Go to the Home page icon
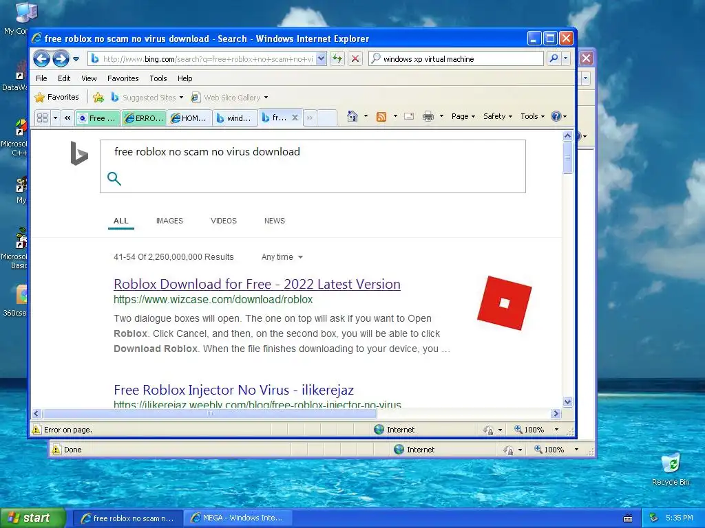705x528 pixels. coord(352,116)
